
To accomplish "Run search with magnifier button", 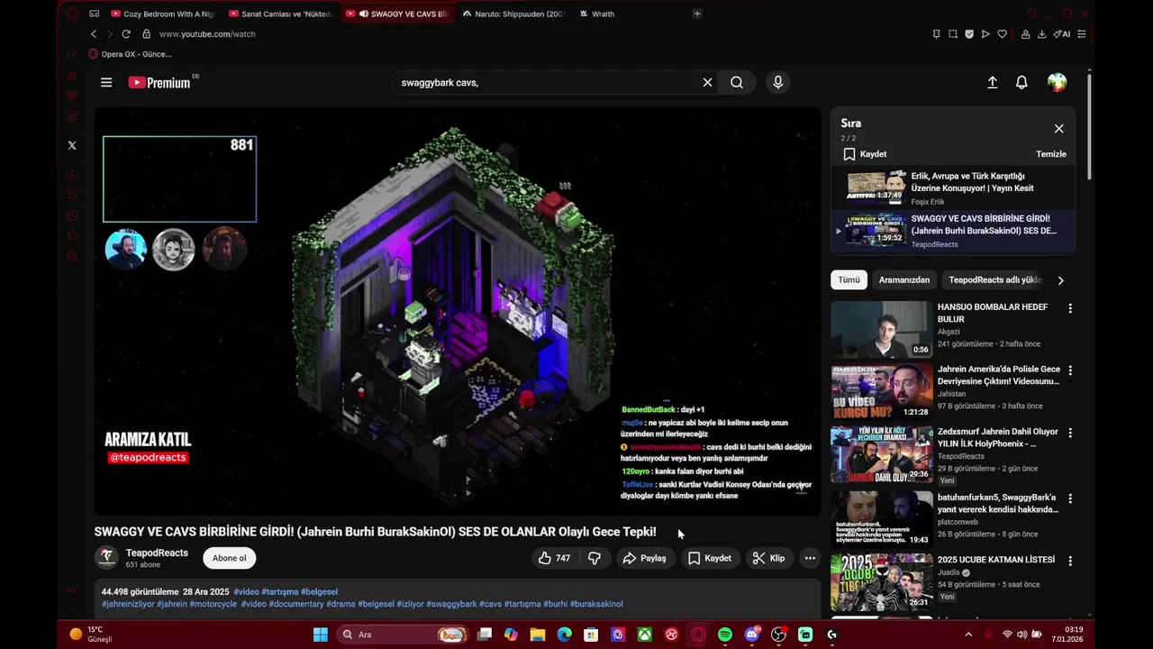I will 737,82.
